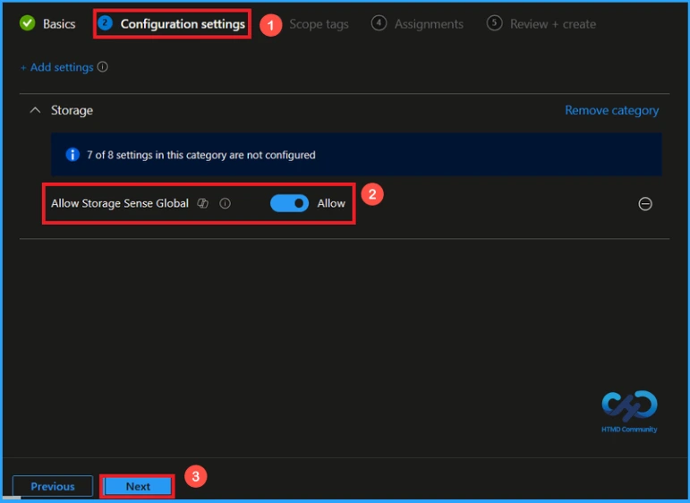Click the blue info icon in the banner
The image size is (690, 503).
72,155
